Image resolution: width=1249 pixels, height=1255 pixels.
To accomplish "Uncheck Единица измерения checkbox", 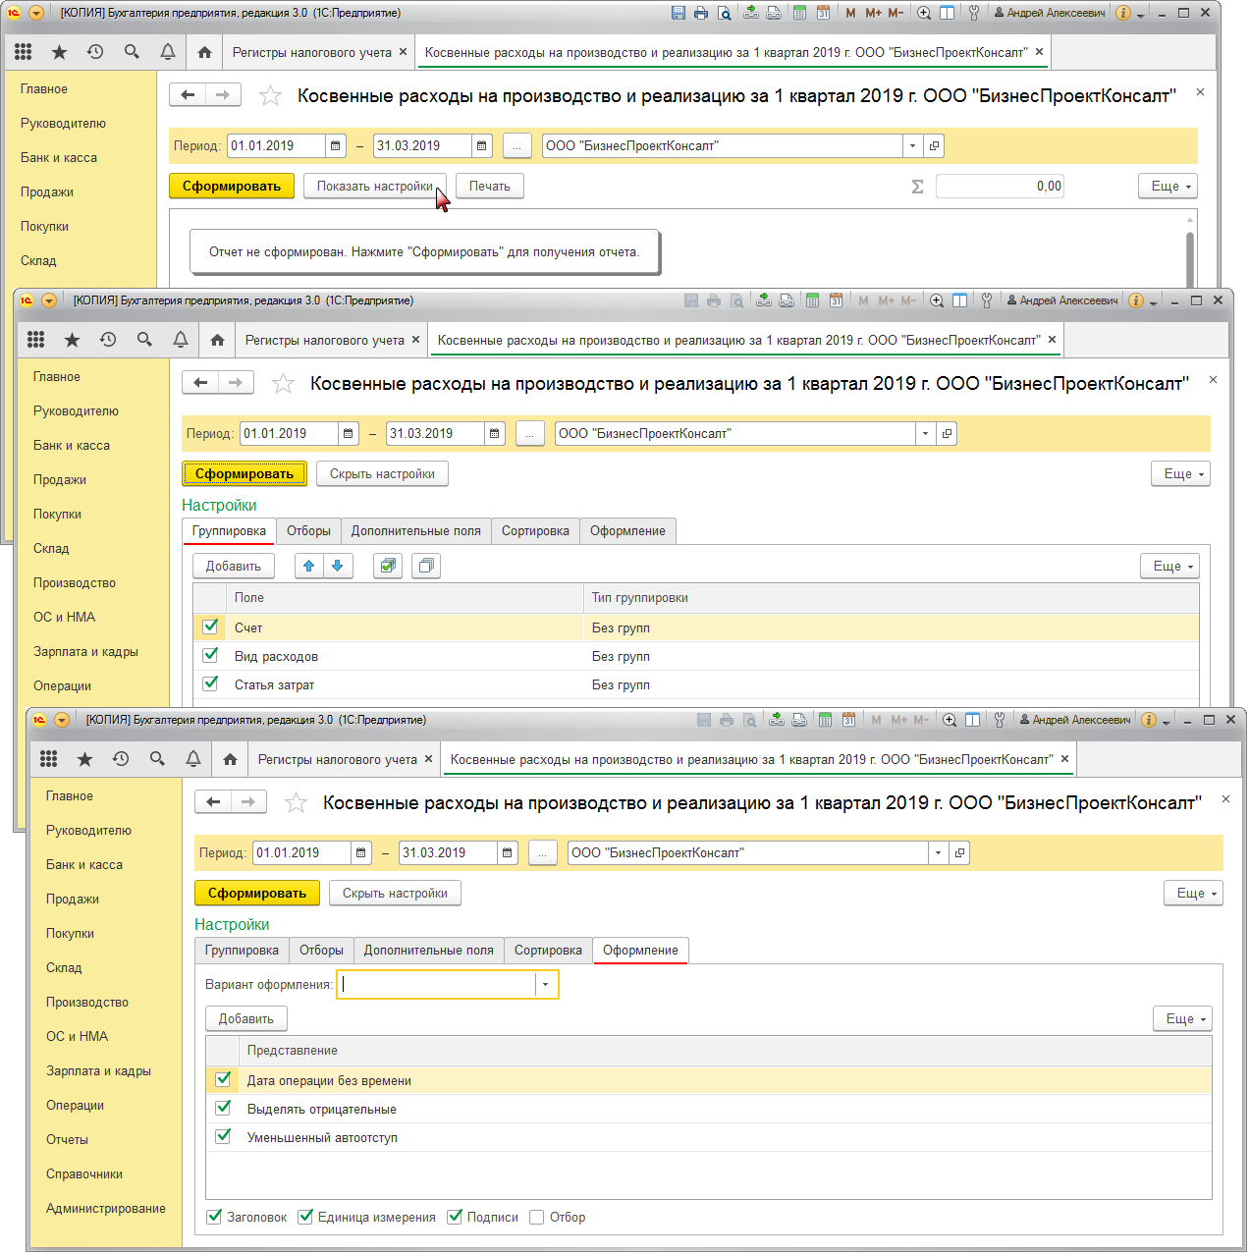I will click(x=305, y=1217).
